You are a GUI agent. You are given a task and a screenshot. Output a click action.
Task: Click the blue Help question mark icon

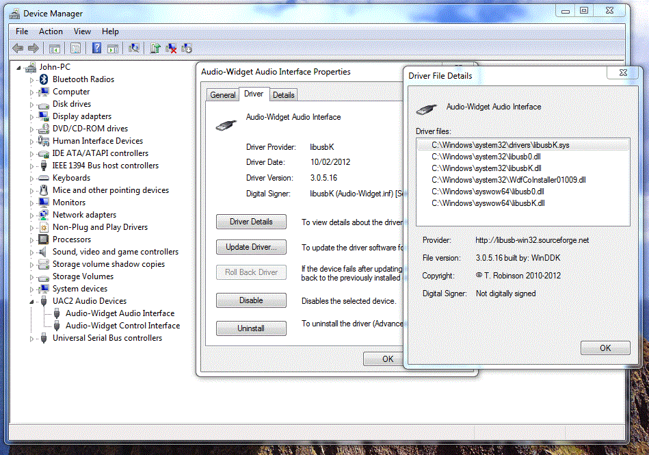coord(96,49)
